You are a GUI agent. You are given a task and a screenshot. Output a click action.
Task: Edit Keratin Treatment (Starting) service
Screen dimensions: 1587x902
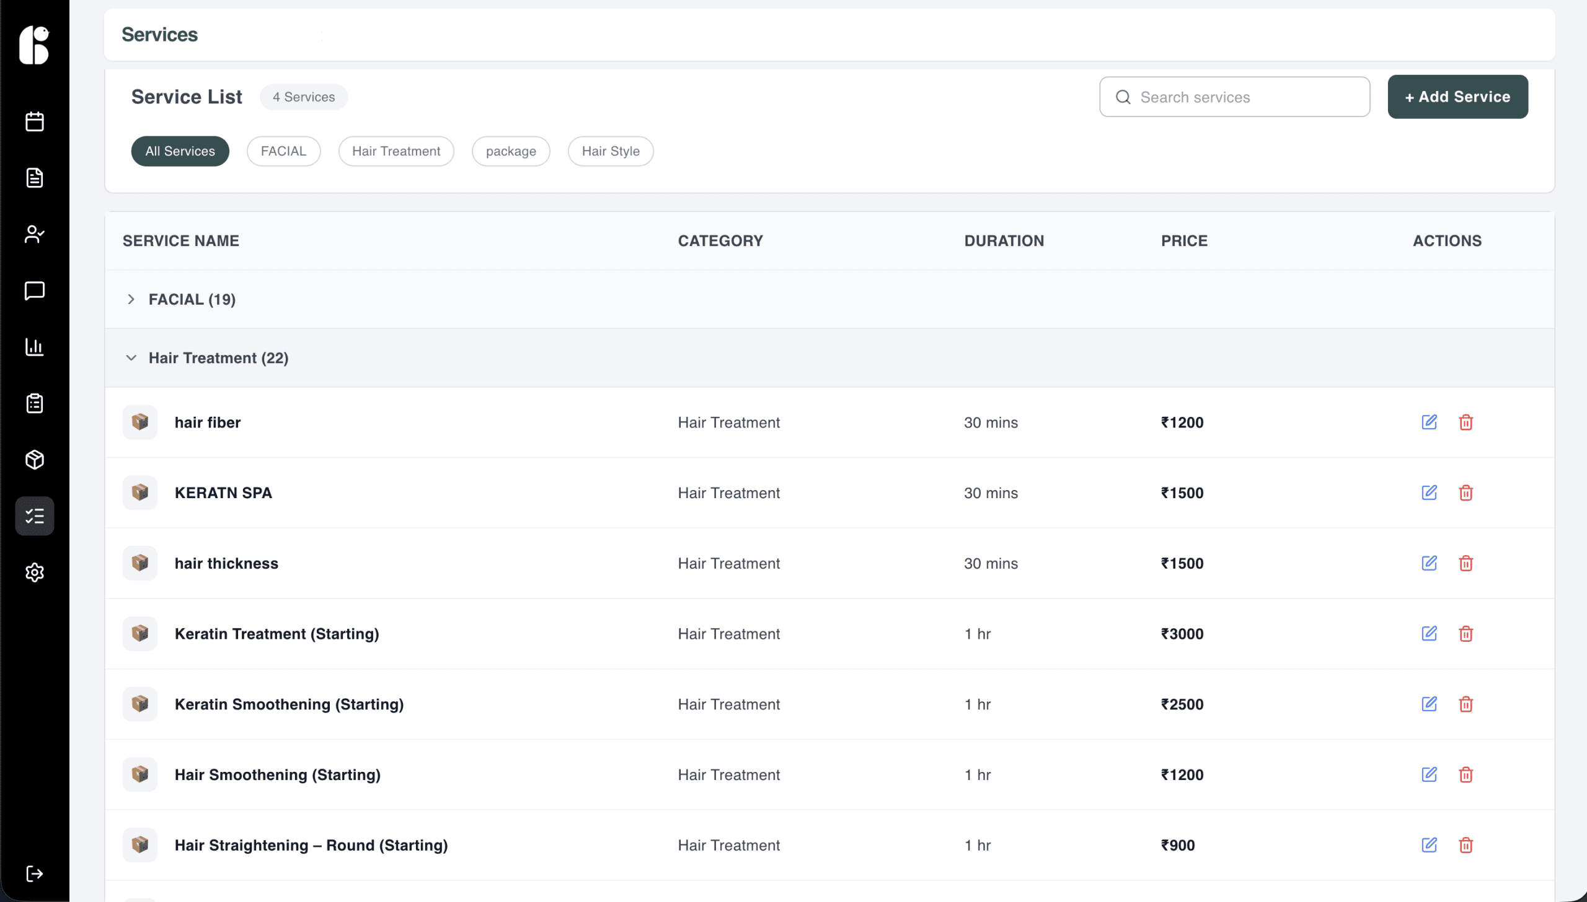(x=1429, y=634)
